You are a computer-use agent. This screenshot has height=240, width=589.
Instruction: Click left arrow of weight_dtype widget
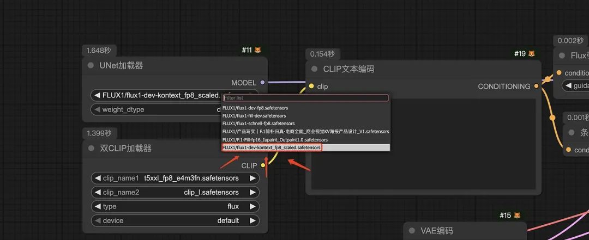click(x=97, y=109)
